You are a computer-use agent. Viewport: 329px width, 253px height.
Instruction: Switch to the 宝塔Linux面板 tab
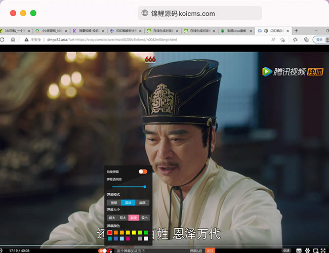coord(235,31)
